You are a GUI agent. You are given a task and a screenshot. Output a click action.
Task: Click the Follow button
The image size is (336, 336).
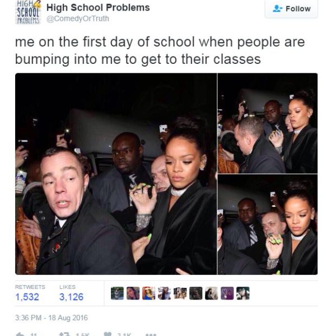tap(291, 9)
